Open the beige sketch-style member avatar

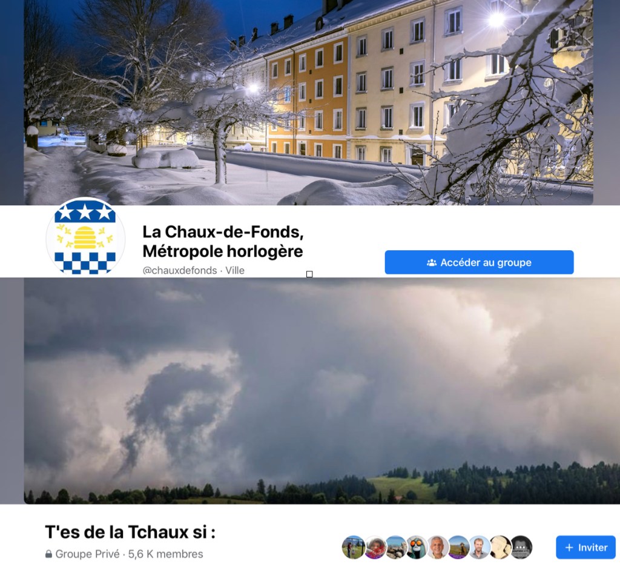501,548
